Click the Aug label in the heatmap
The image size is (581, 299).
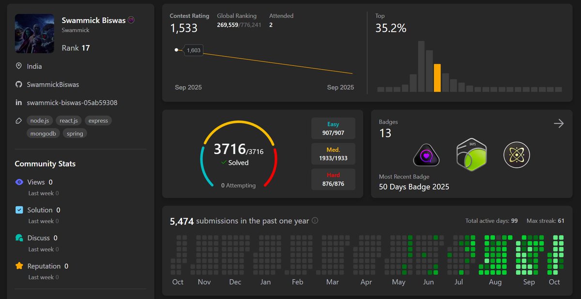(x=495, y=282)
